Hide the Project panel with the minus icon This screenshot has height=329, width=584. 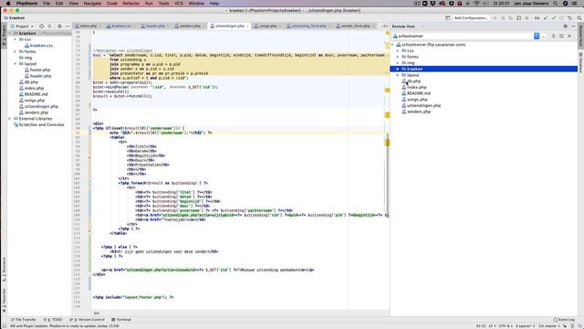pos(68,27)
